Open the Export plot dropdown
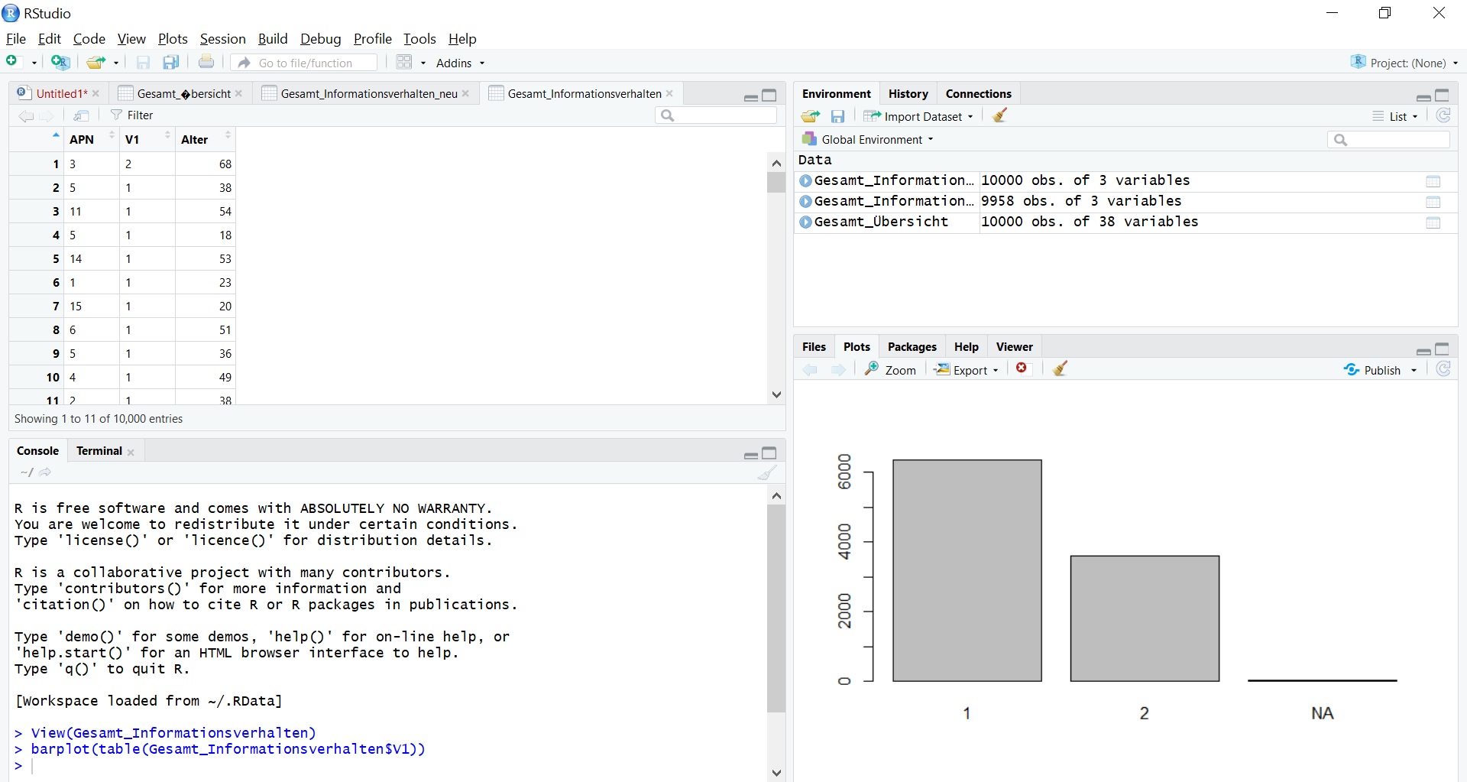 [x=967, y=370]
